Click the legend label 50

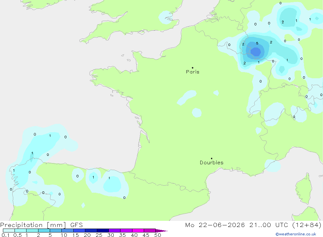158,235
